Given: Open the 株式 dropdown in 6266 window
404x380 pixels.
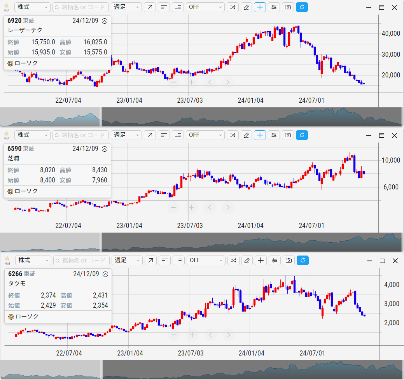Looking at the screenshot, I should point(33,260).
